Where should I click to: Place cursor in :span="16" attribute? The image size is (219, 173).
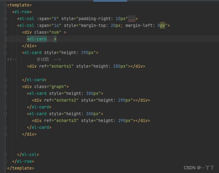click(49, 26)
